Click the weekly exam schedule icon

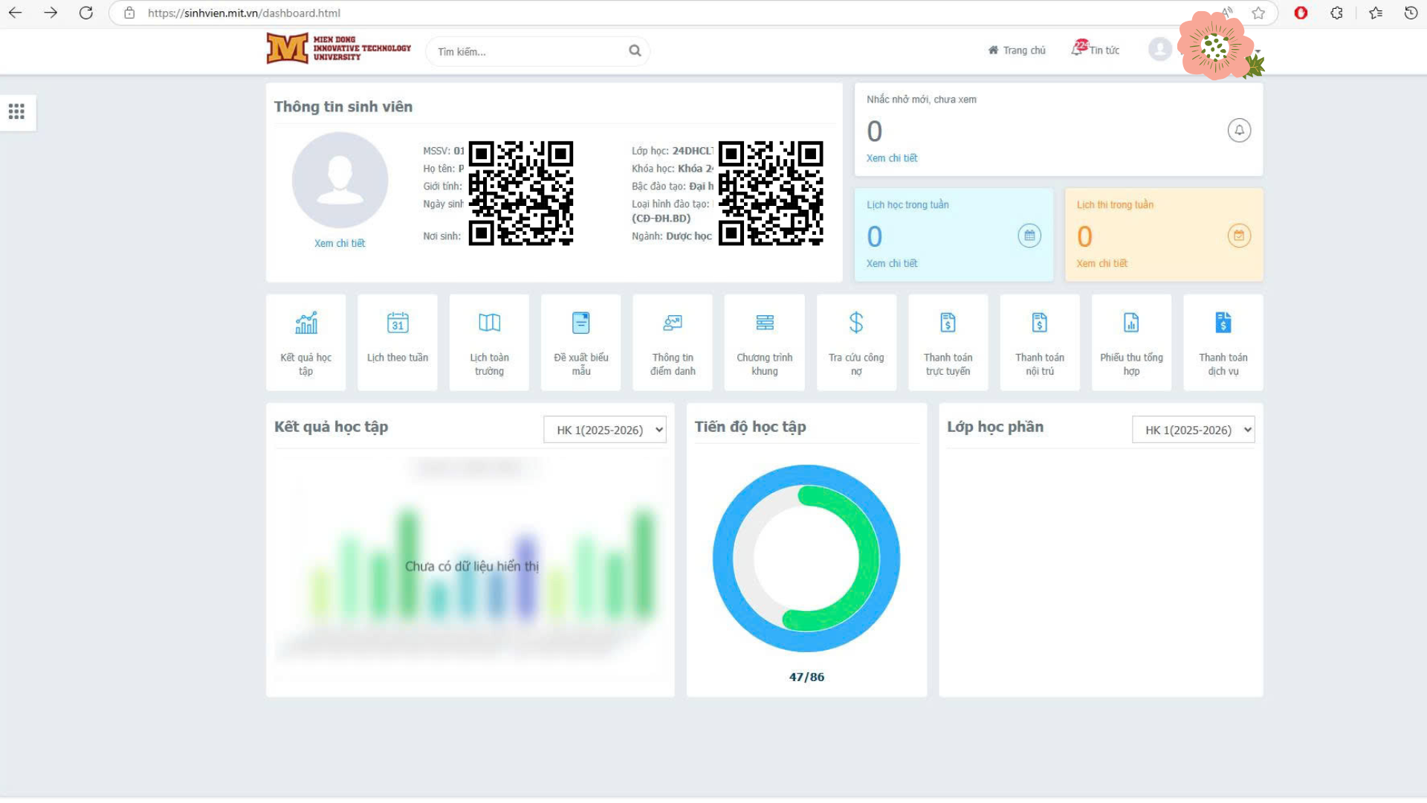1239,236
